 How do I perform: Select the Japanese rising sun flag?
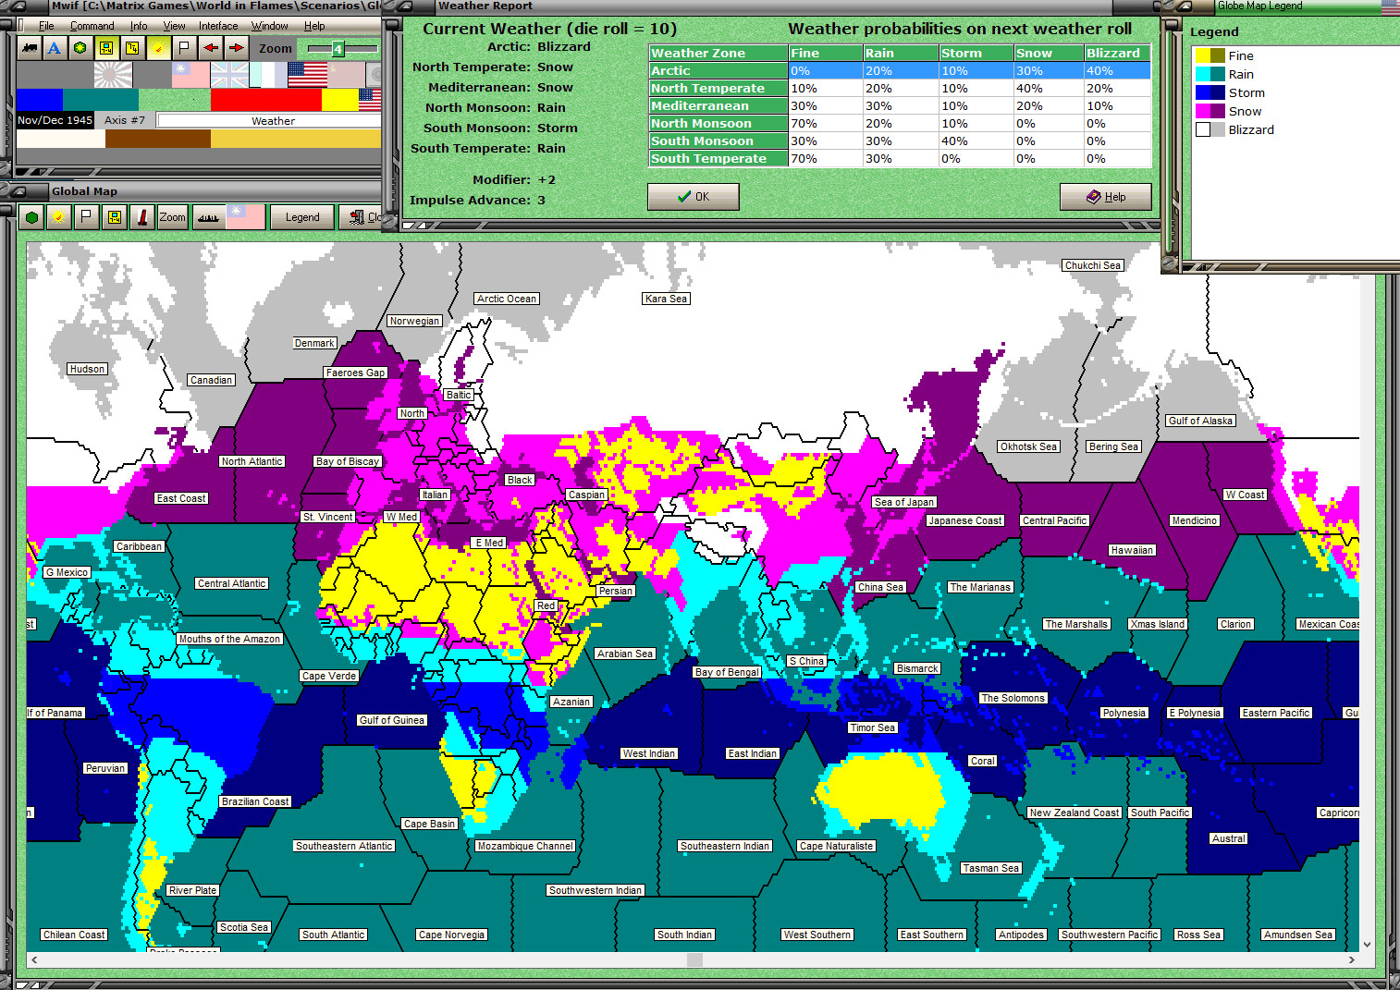[113, 75]
